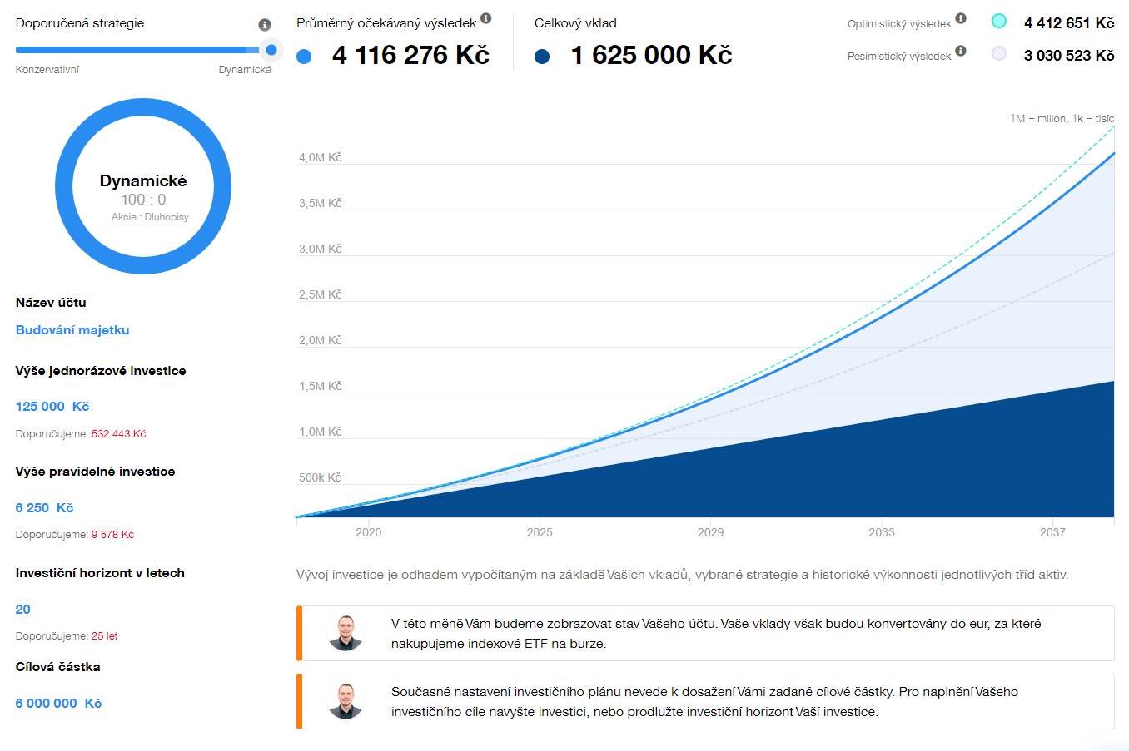Click the strategy slider handle at Dynamická
Viewport: 1129px width, 751px height.
click(271, 50)
